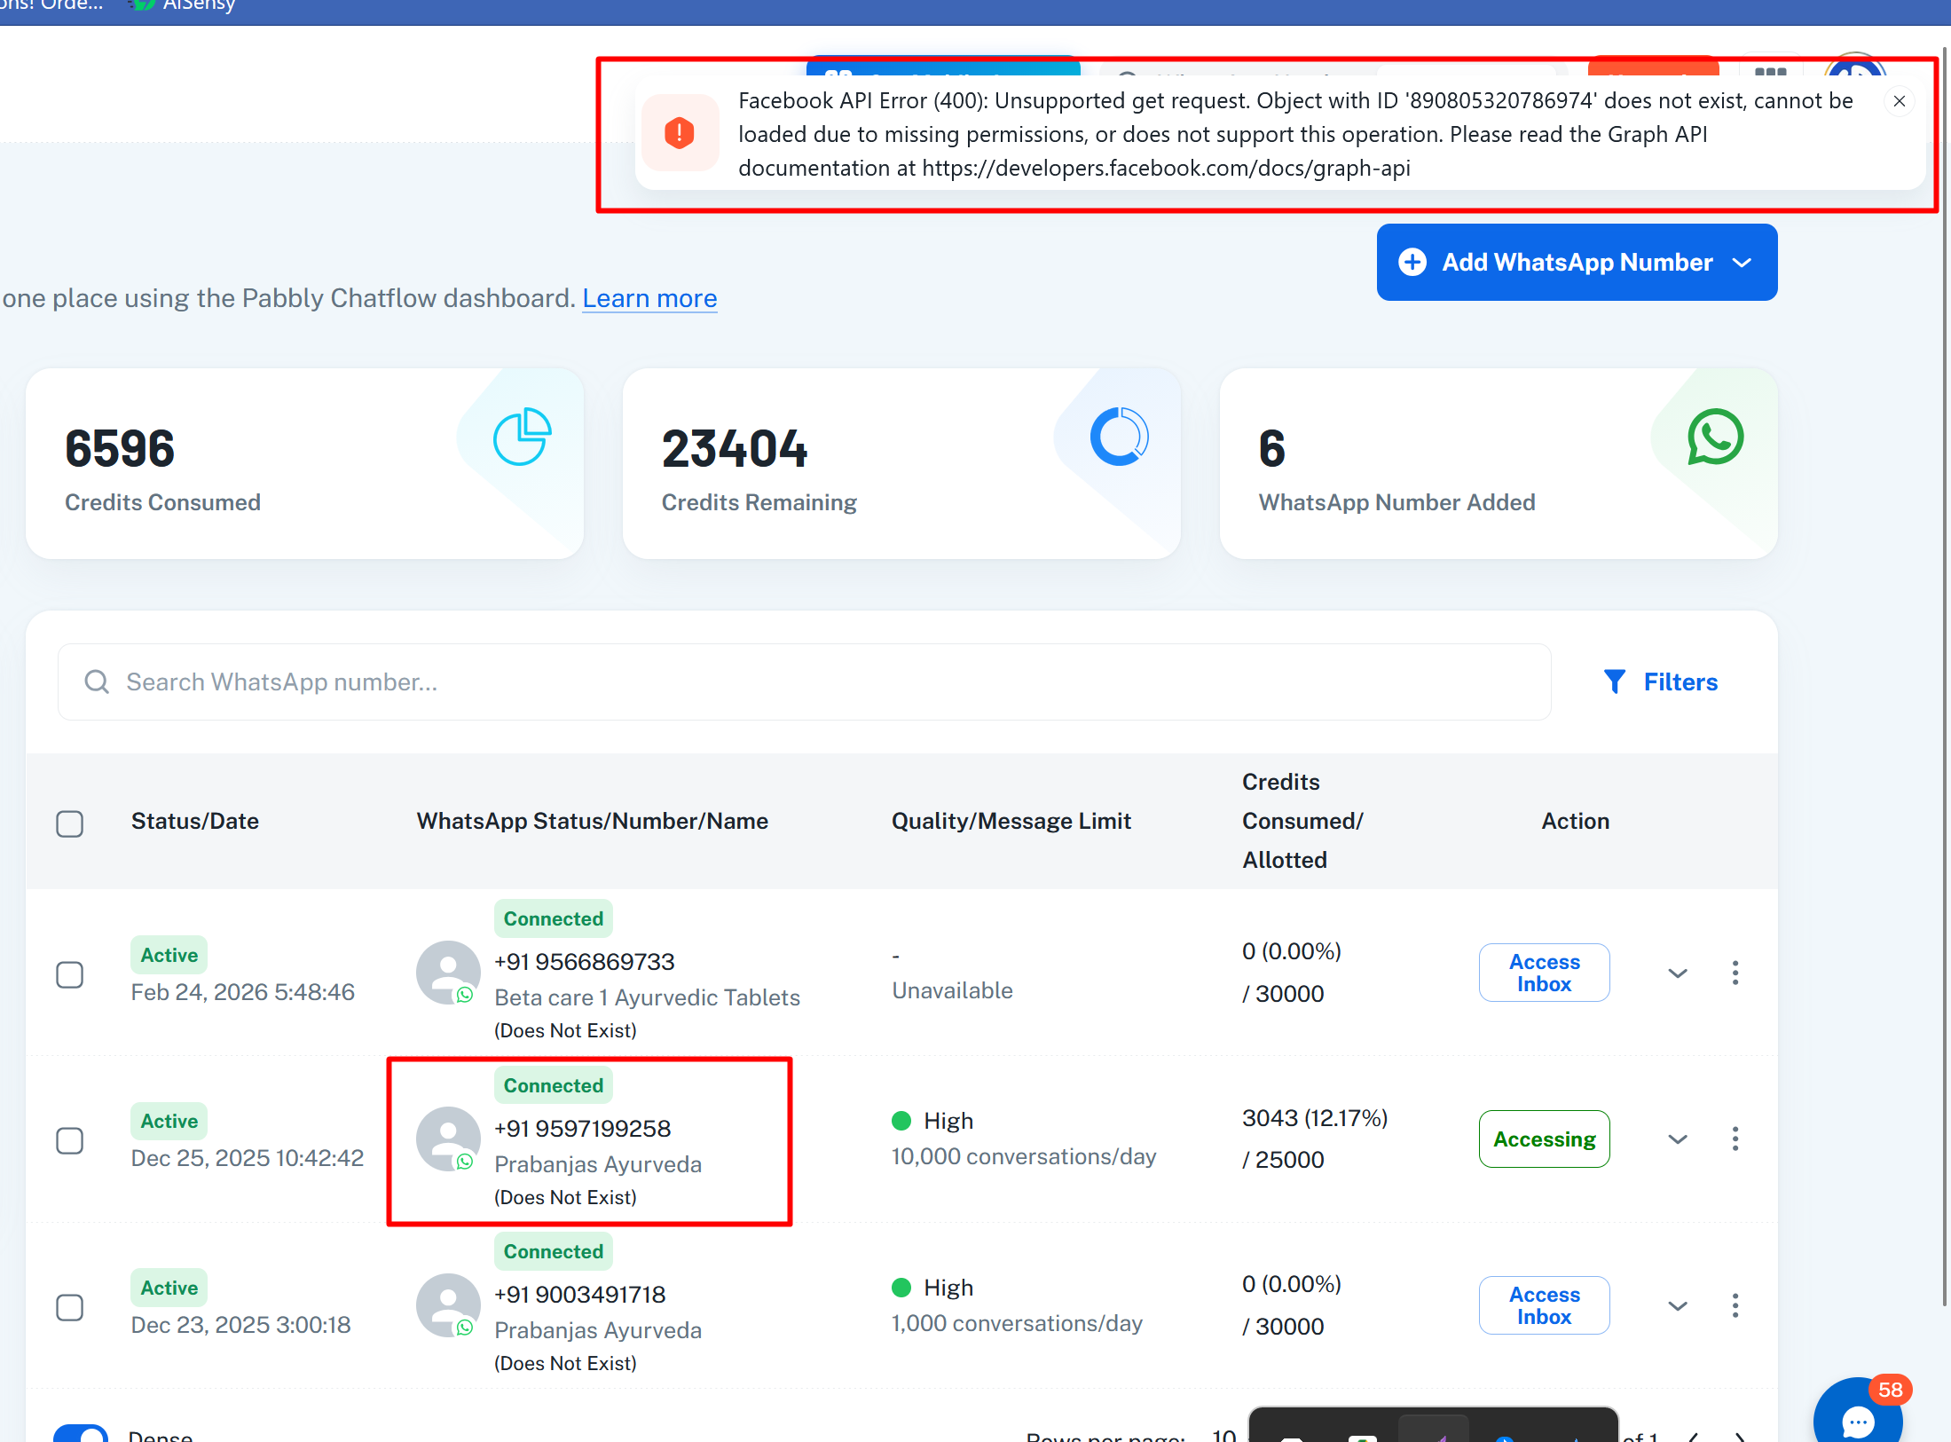Viewport: 1951px width, 1442px height.
Task: Click the Active badge on Dec 25, 2025 row
Action: pyautogui.click(x=169, y=1121)
